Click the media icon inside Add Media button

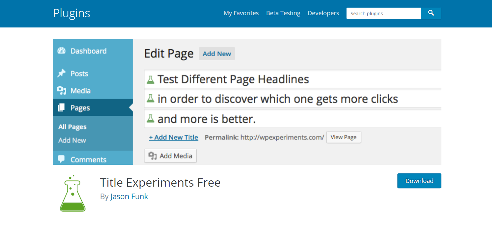point(152,156)
